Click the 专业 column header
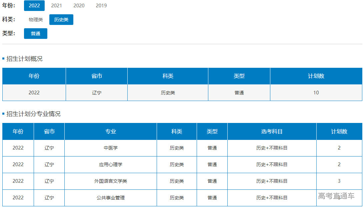364x209 pixels. point(111,132)
